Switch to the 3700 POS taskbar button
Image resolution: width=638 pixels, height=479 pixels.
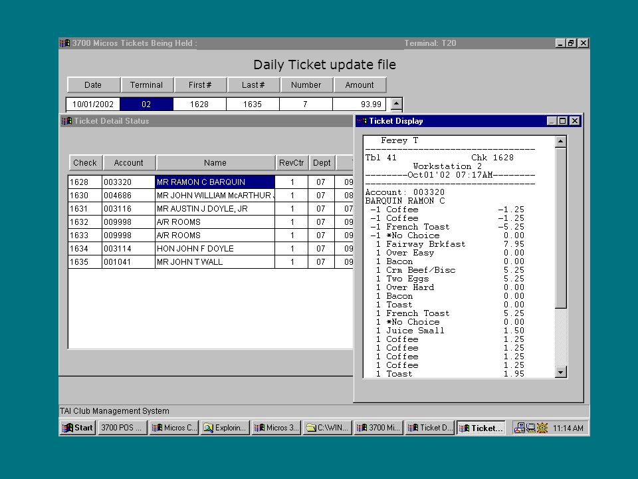(122, 428)
